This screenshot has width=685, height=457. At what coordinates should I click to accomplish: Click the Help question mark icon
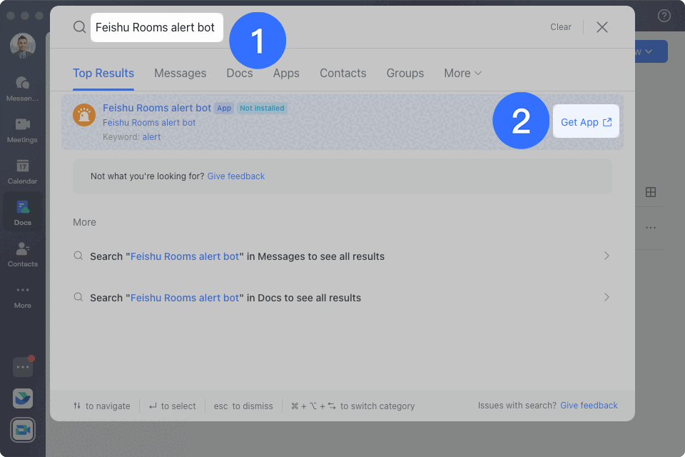click(664, 14)
